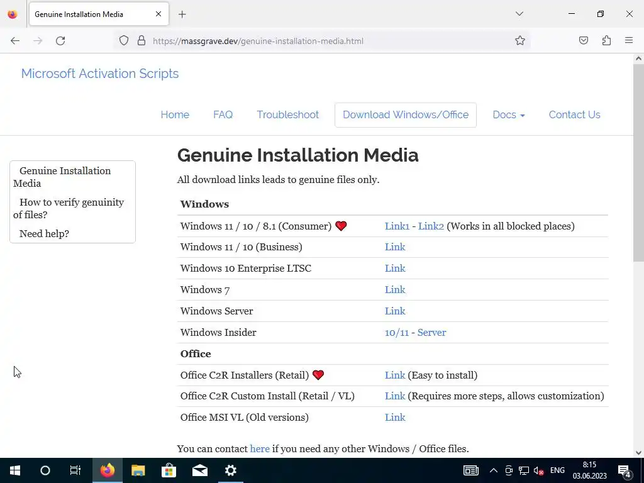Click the padlock site info icon
The image size is (644, 483).
tap(142, 41)
